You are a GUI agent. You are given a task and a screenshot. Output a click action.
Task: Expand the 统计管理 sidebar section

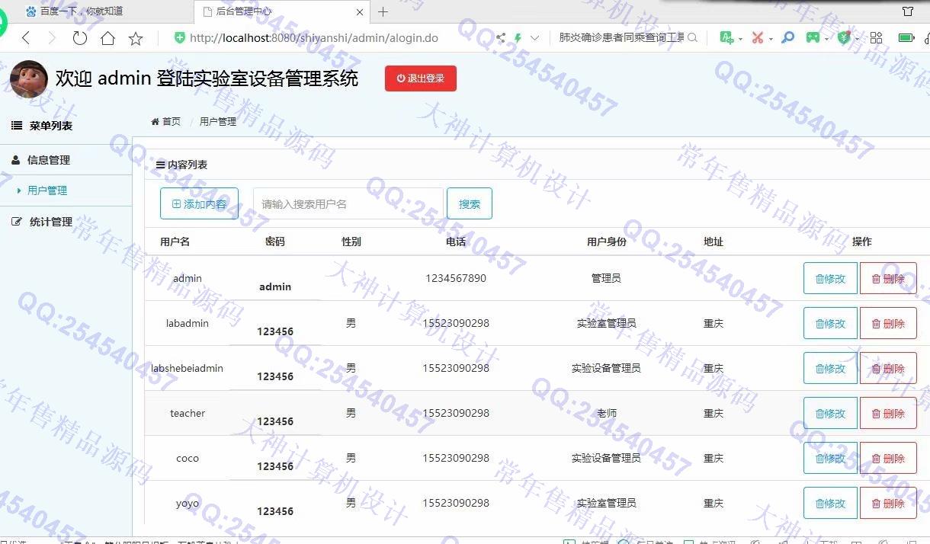tap(50, 222)
